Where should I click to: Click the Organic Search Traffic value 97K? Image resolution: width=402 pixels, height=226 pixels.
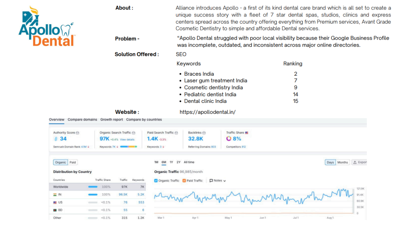tap(104, 139)
